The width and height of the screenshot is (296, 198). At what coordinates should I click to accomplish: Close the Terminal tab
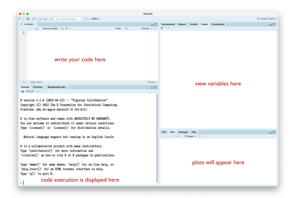point(44,87)
